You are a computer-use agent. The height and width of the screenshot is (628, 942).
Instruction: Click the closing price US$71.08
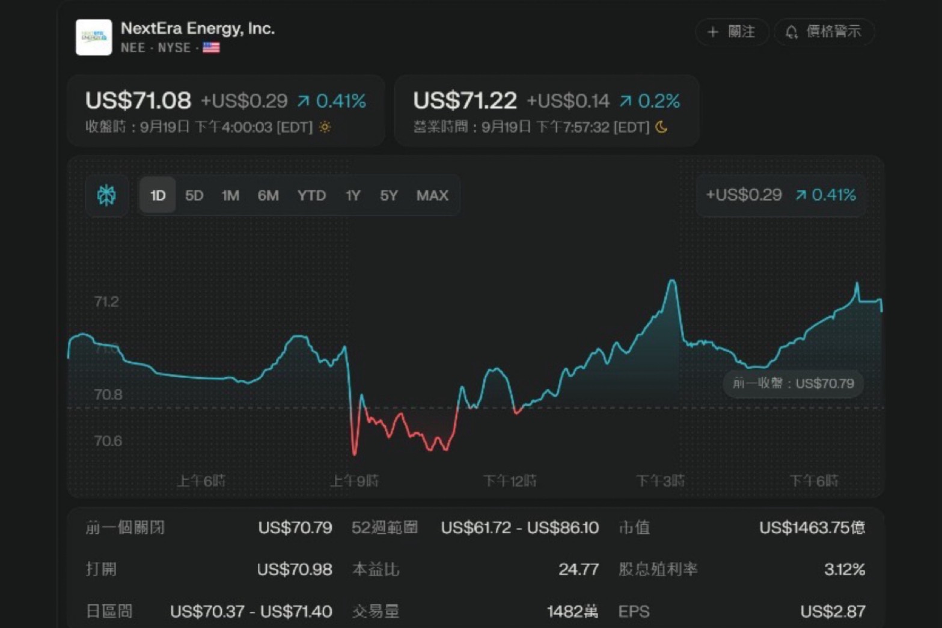138,100
